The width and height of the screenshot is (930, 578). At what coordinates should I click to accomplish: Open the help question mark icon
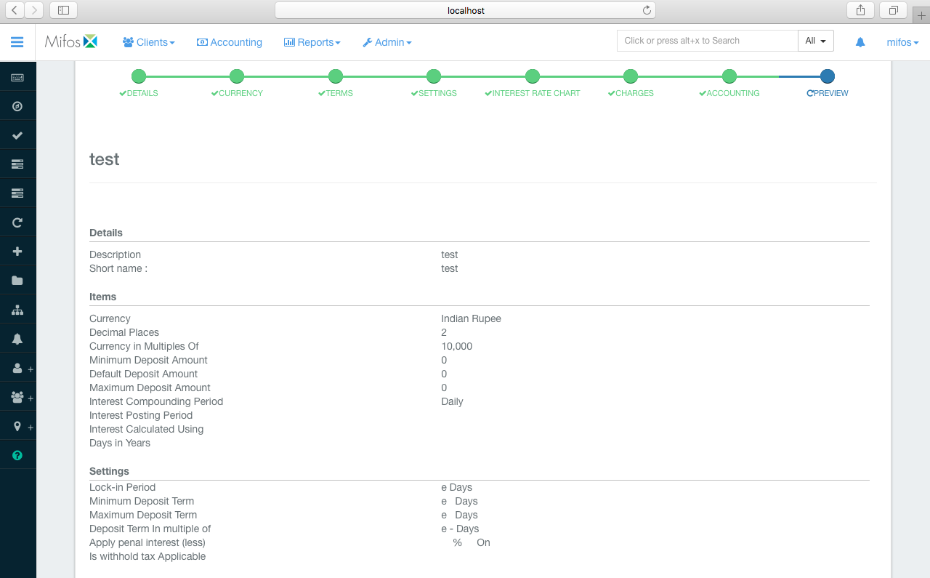pyautogui.click(x=17, y=454)
